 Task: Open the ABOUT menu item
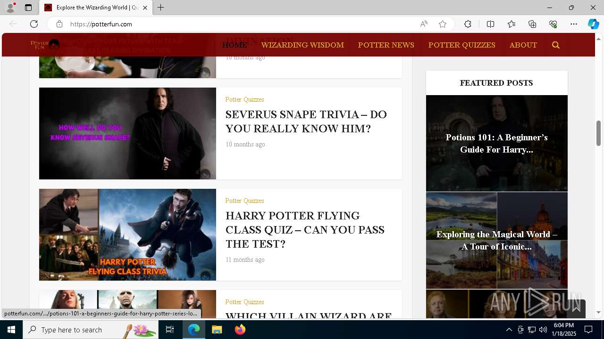click(x=523, y=45)
